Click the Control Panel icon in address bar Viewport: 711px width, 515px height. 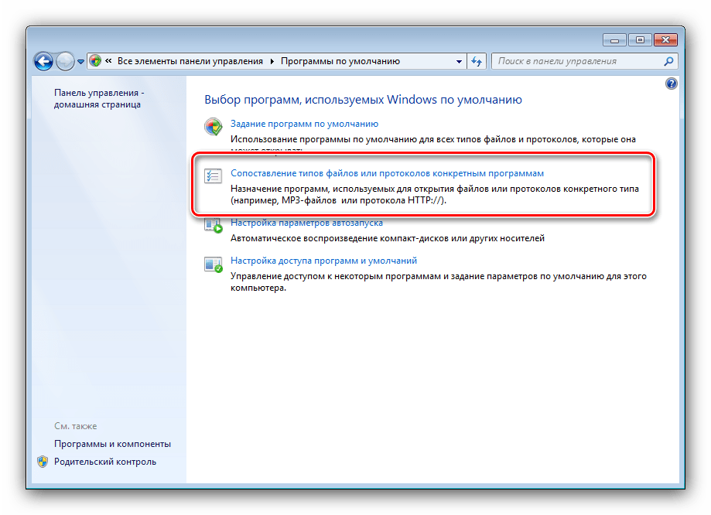[95, 61]
